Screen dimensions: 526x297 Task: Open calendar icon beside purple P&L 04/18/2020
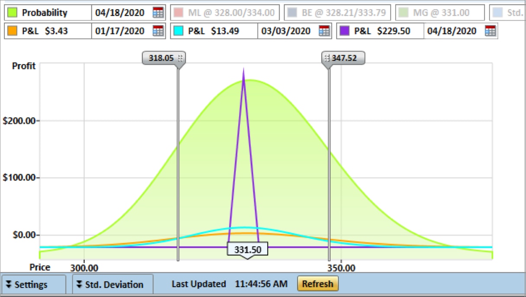[x=490, y=31]
